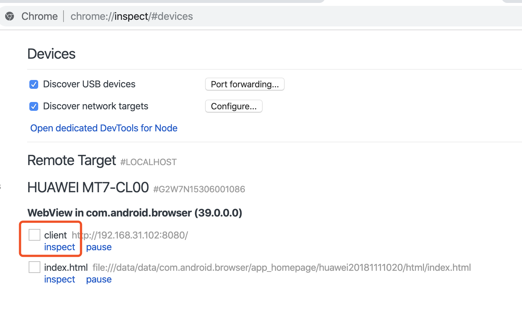This screenshot has height=317, width=522.
Task: Select the client page title text
Action: [55, 235]
